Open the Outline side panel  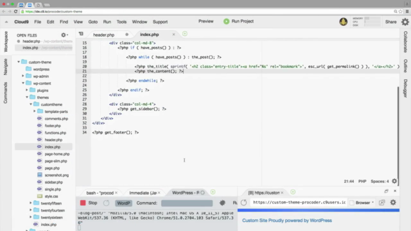pyautogui.click(x=405, y=65)
